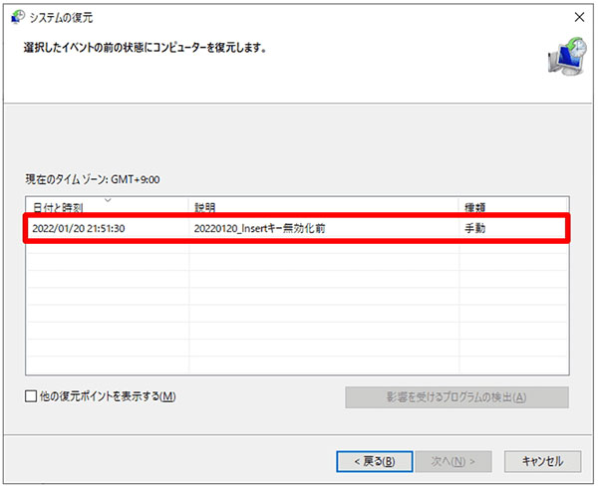
Task: Cancel with キャンセル button
Action: tap(543, 461)
